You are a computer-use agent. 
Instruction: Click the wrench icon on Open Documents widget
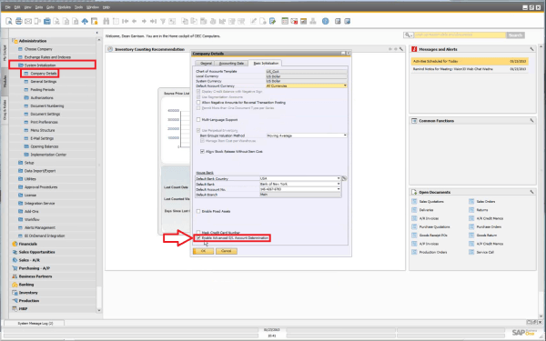[531, 192]
